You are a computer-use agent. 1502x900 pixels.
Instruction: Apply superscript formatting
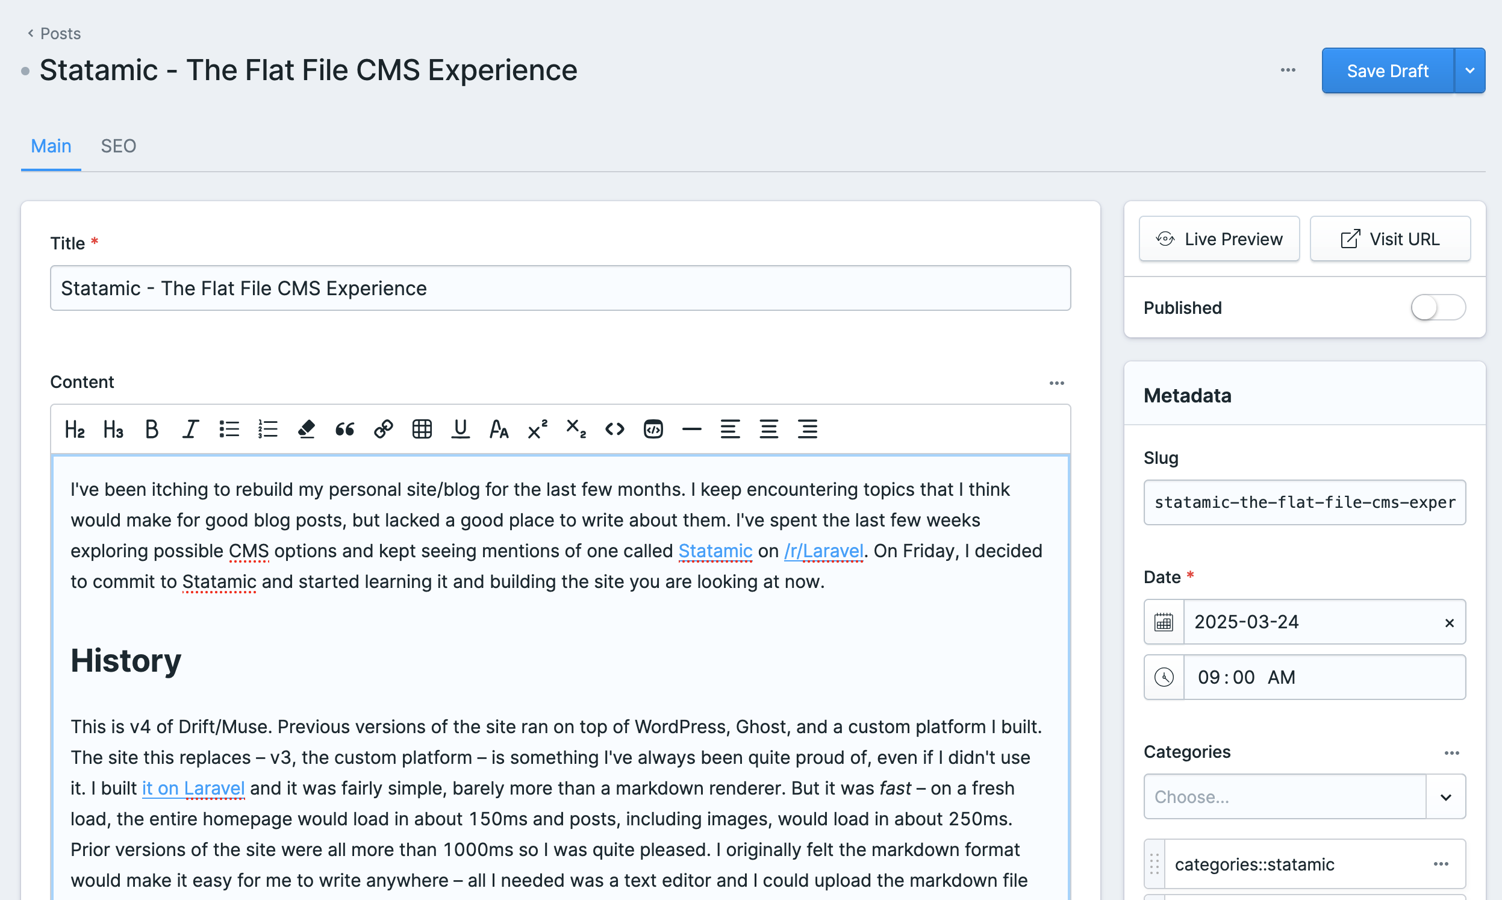538,430
